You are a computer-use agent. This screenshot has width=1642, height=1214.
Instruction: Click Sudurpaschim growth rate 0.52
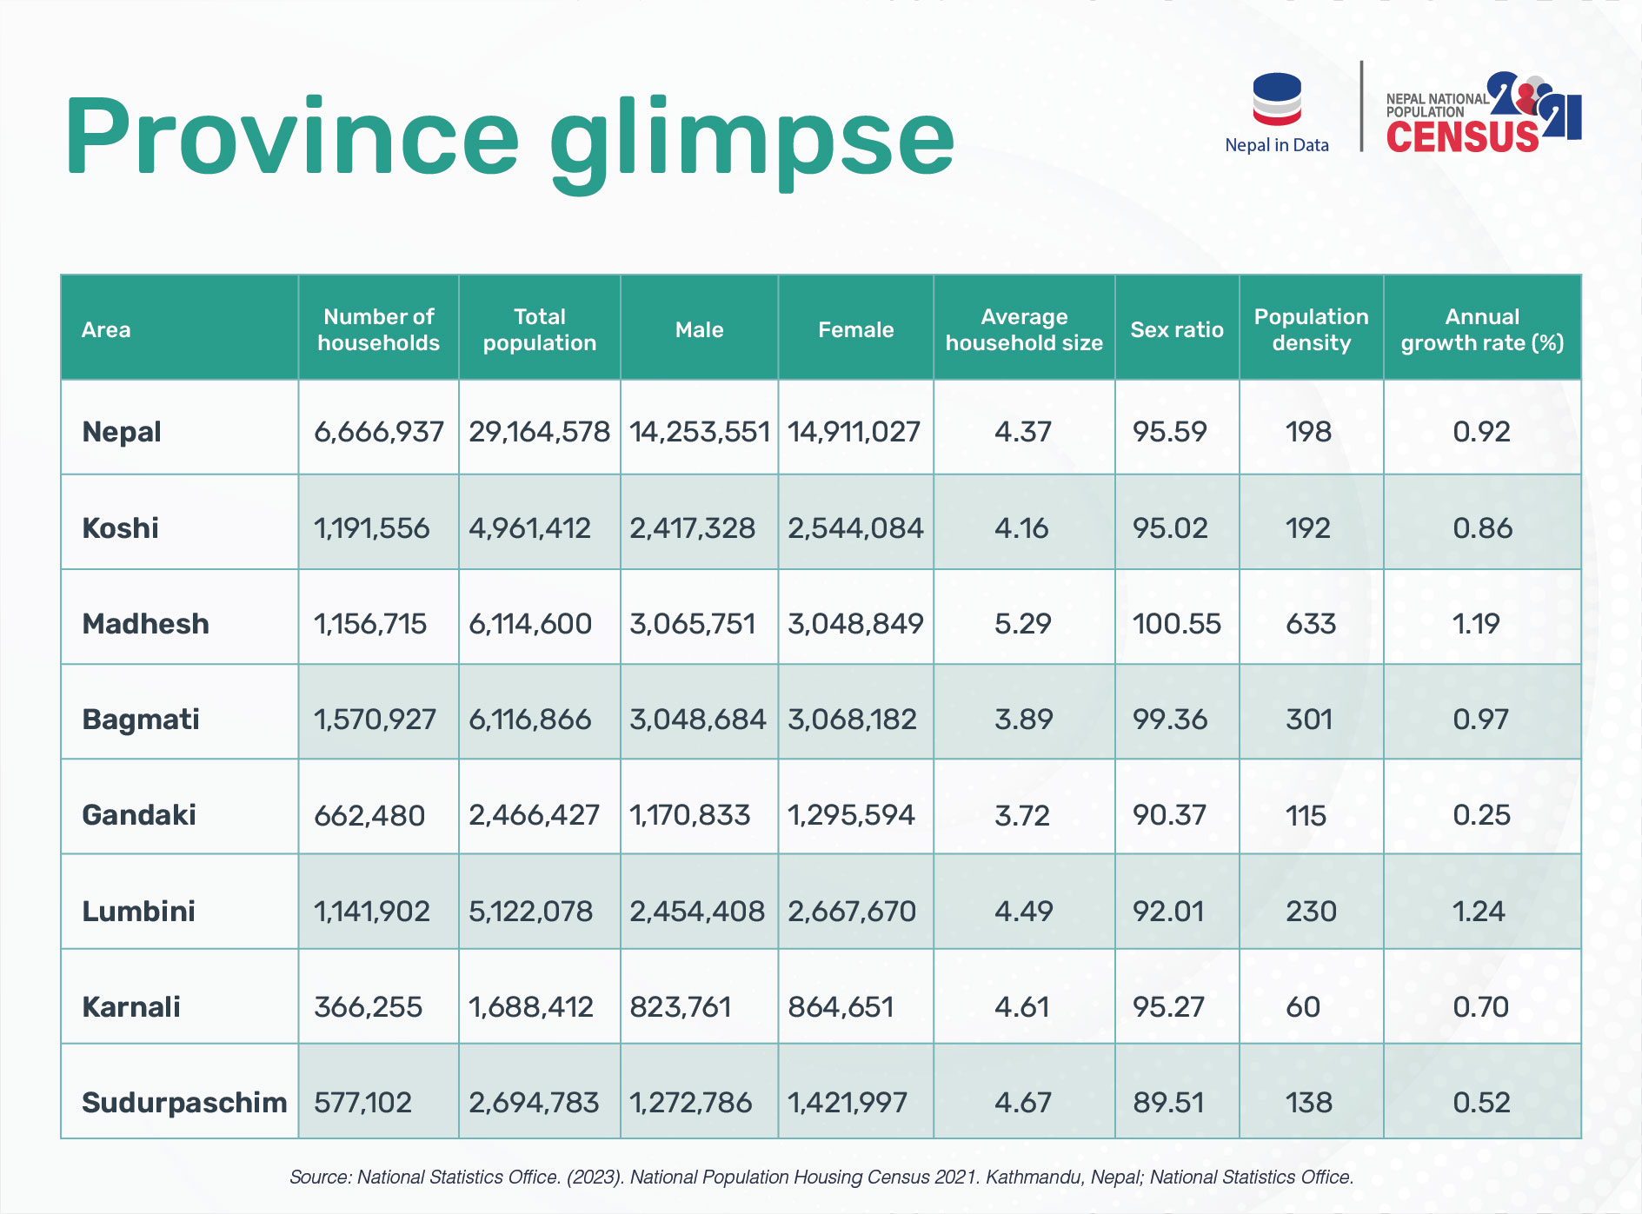(x=1482, y=1103)
